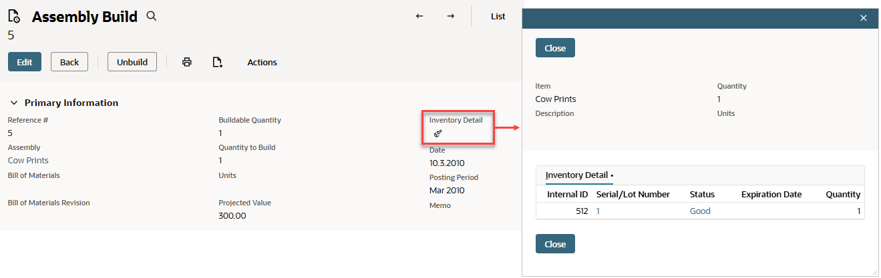Open the Serial/Lot Number 1 link

coord(598,211)
